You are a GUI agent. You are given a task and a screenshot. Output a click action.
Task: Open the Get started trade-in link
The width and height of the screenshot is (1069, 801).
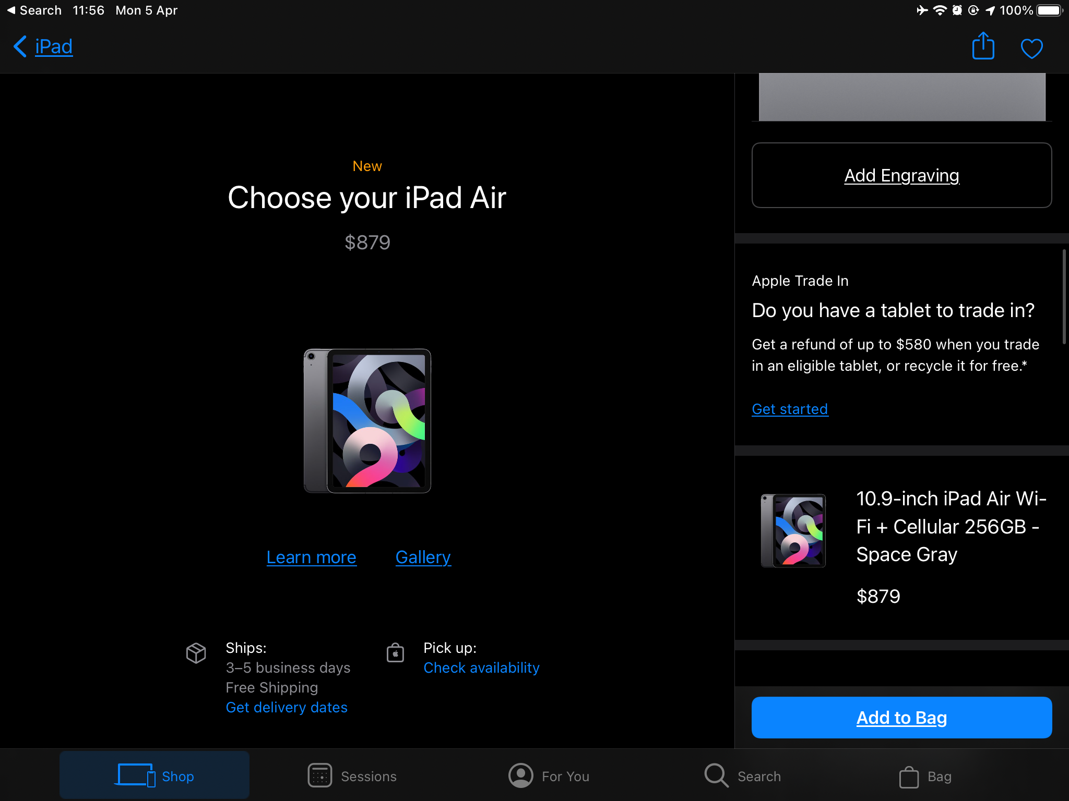[x=789, y=409]
